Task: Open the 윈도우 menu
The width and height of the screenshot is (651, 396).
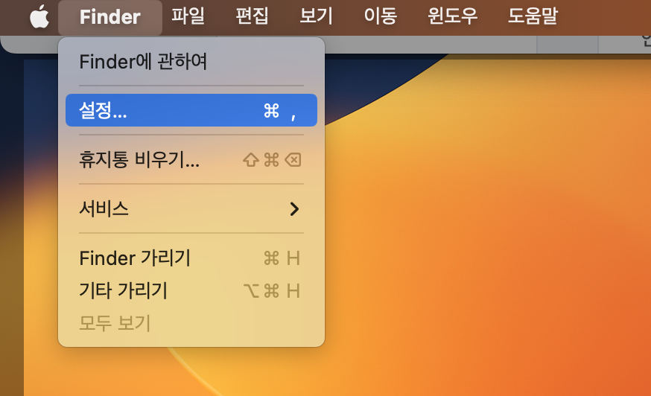Action: tap(453, 16)
